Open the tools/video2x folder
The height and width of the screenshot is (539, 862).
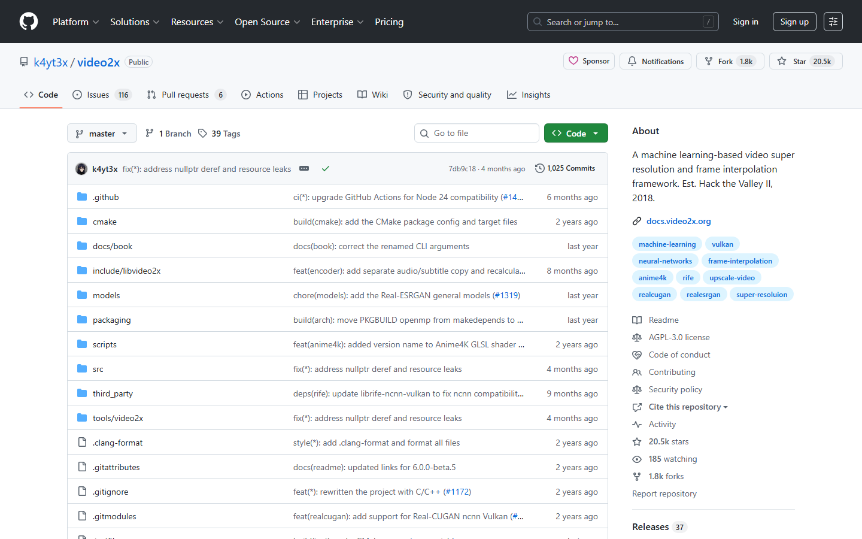tap(118, 418)
